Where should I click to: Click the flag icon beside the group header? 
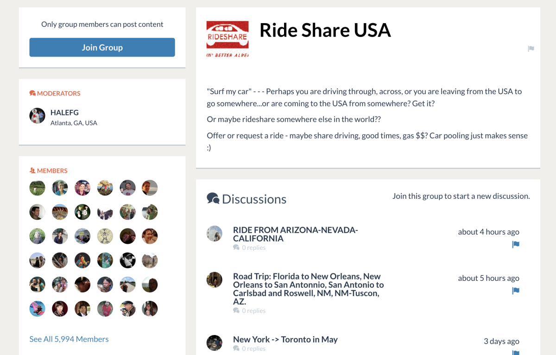(x=531, y=49)
